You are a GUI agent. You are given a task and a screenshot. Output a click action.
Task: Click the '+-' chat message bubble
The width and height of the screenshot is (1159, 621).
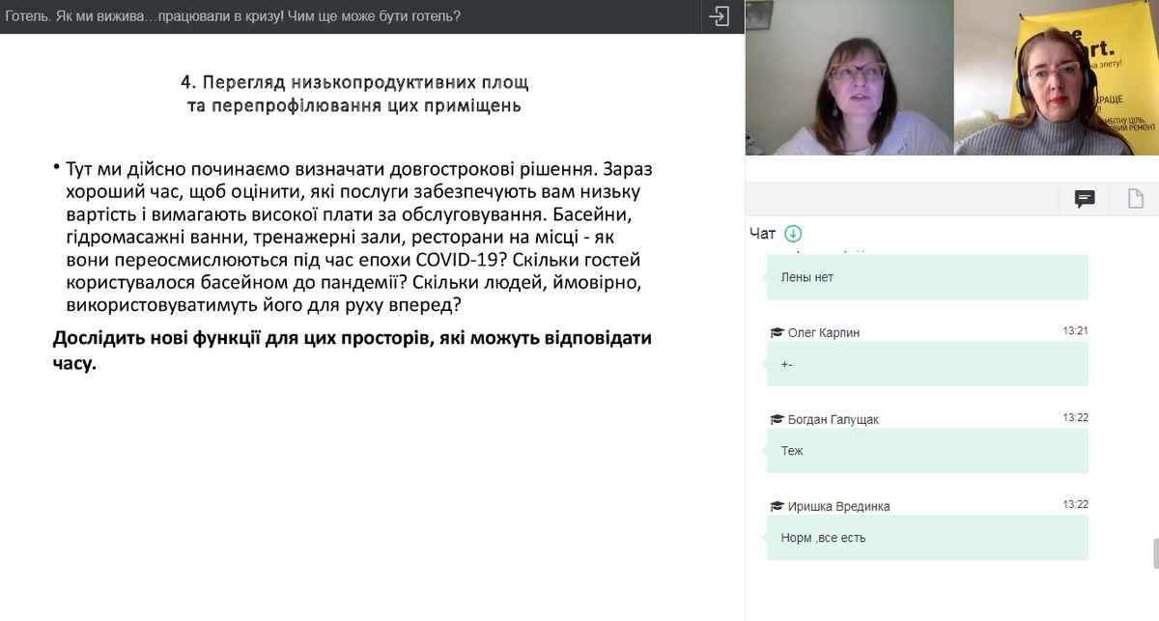(927, 364)
